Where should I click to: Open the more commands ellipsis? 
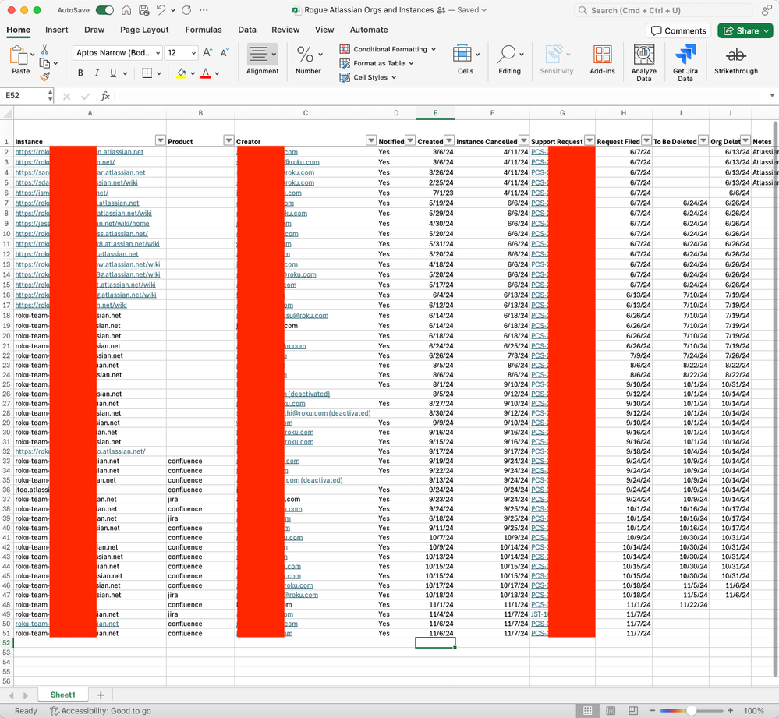[x=204, y=10]
